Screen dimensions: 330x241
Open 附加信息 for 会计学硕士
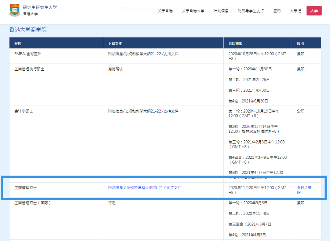pyautogui.click(x=116, y=111)
